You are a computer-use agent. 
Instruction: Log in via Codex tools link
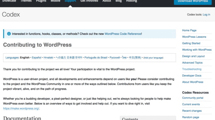pos(206,14)
